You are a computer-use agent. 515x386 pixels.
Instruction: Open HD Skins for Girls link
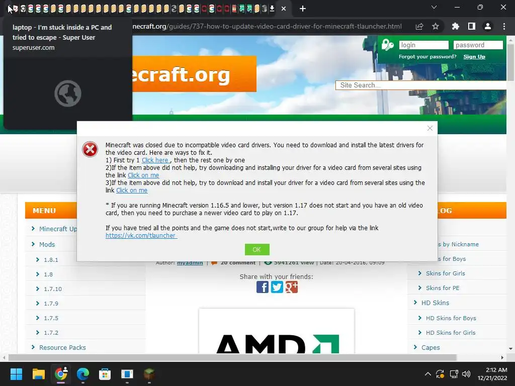click(451, 333)
